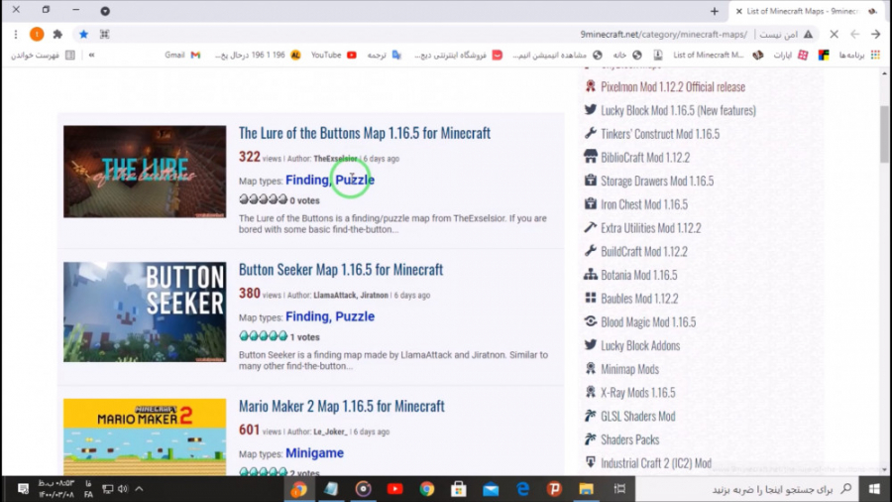Open File Explorer from the taskbar
Image resolution: width=892 pixels, height=502 pixels.
point(586,489)
